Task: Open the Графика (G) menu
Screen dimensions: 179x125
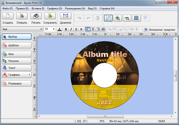Action: pos(55,8)
